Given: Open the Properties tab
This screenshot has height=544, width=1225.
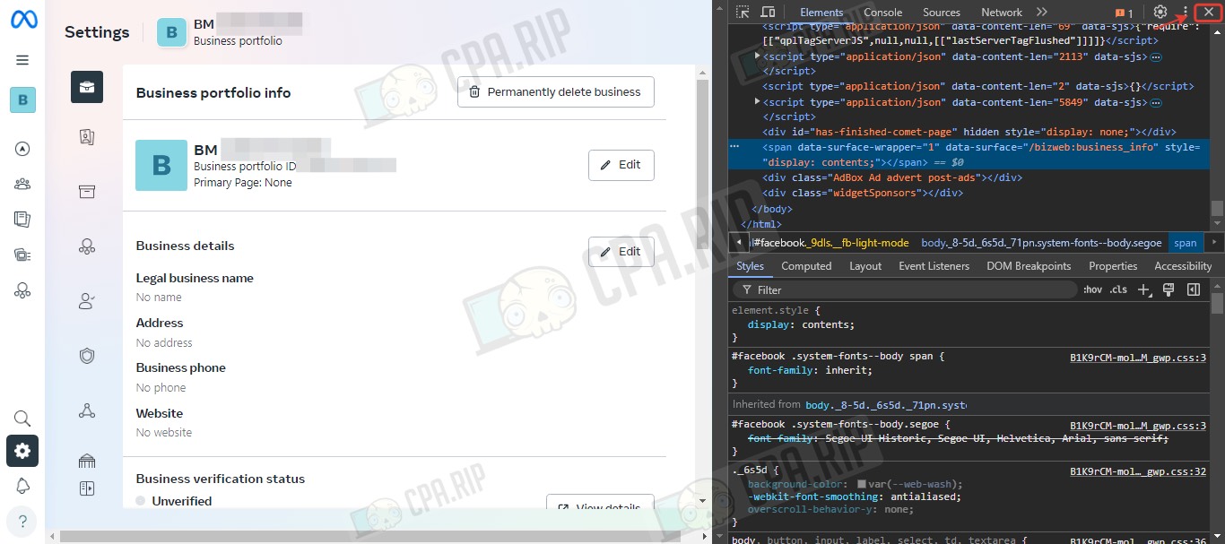Looking at the screenshot, I should coord(1113,266).
